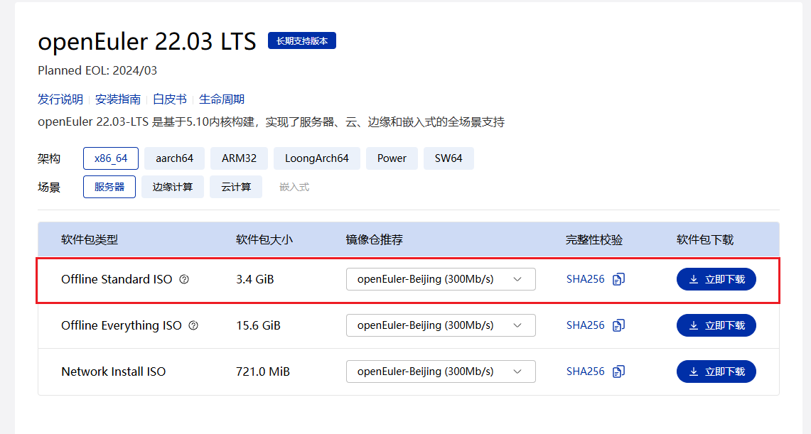Copy SHA256 checksum for Offline Everything ISO
Viewport: 811px width, 434px height.
618,325
